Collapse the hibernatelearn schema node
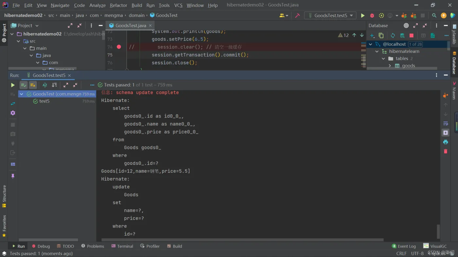Viewport: 458px width, 257px height. coord(377,51)
